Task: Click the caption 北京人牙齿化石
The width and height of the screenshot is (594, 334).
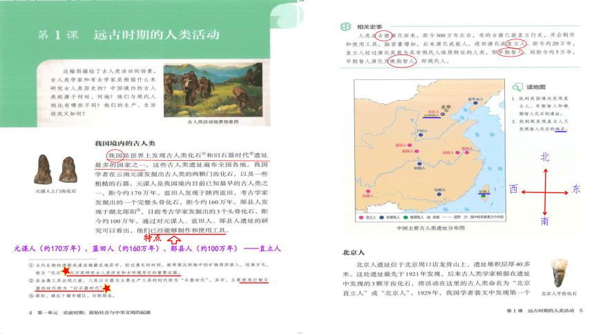Action: pyautogui.click(x=559, y=293)
